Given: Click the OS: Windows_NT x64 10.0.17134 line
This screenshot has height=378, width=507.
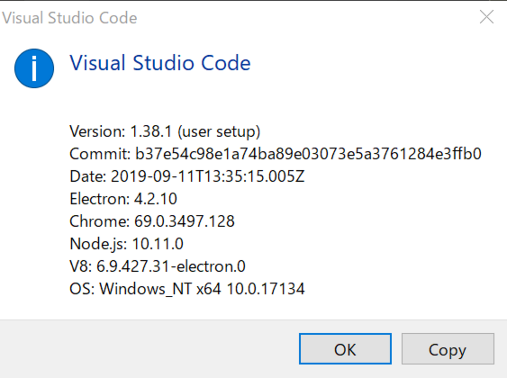Looking at the screenshot, I should [x=187, y=289].
